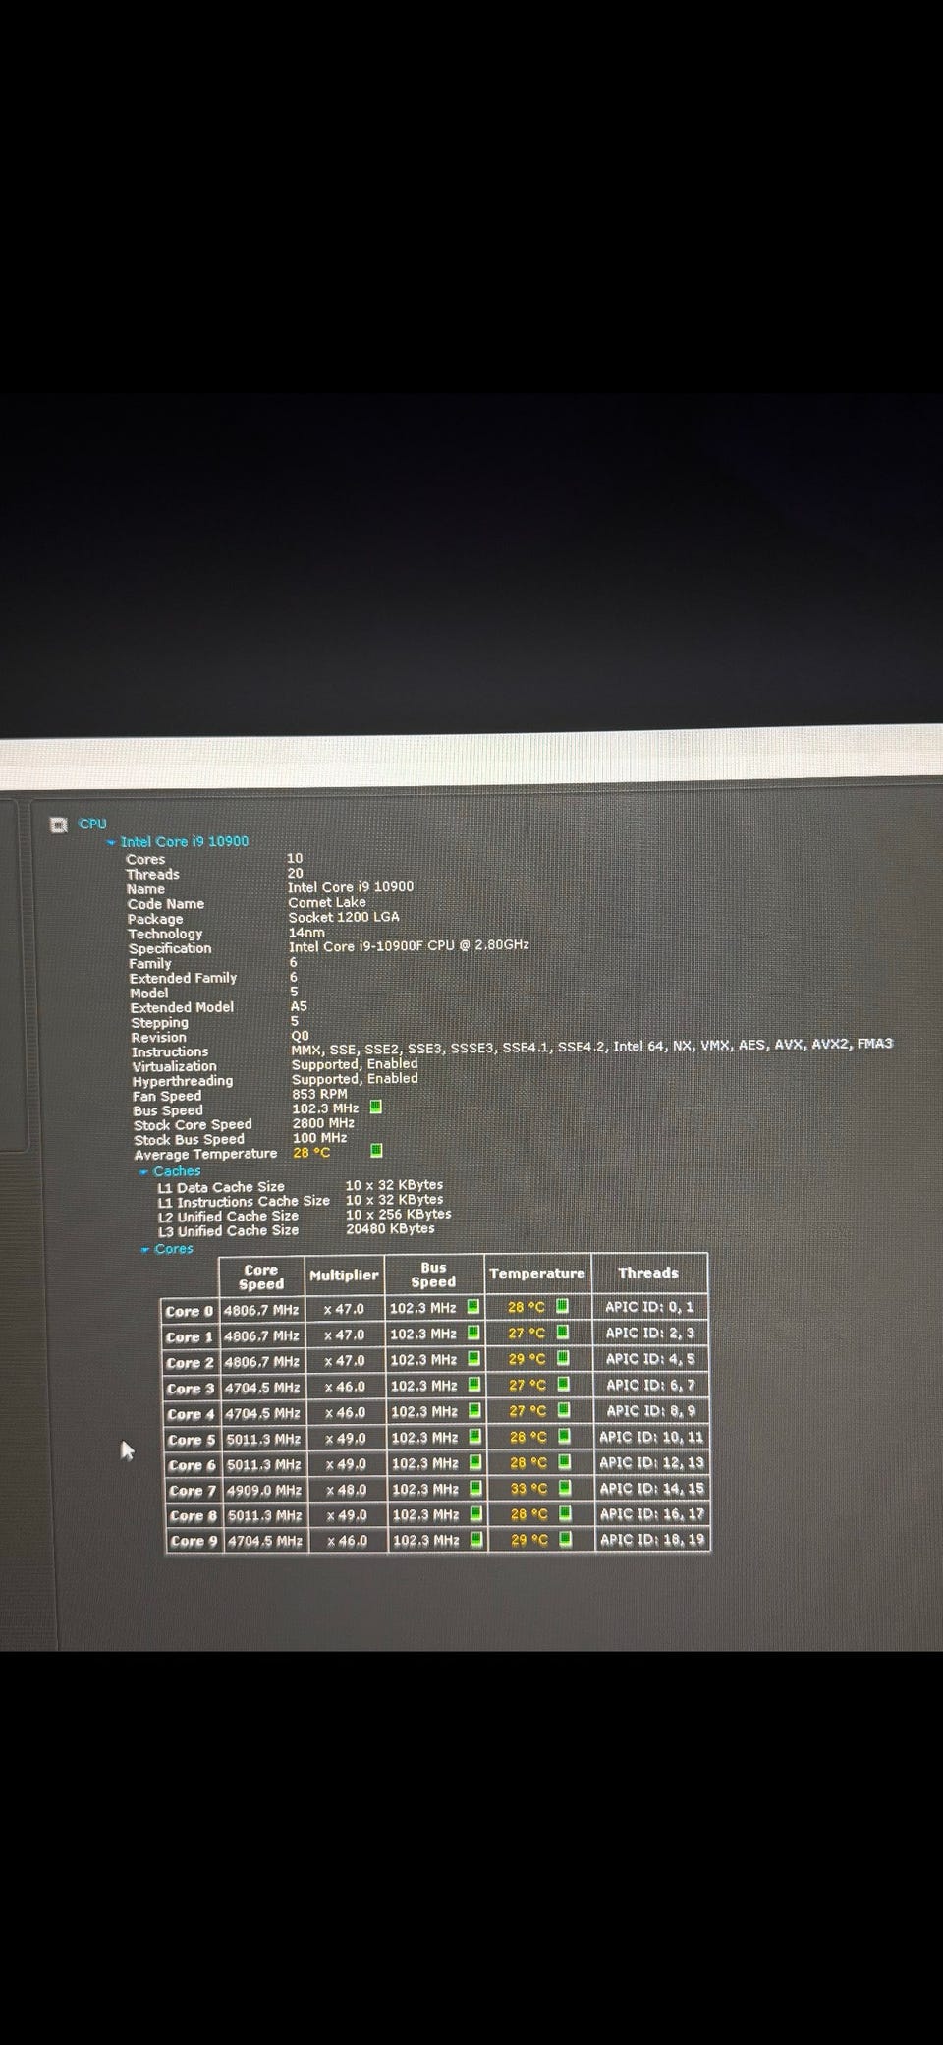Select the Cores heading label
This screenshot has height=2045, width=943.
(x=174, y=1249)
